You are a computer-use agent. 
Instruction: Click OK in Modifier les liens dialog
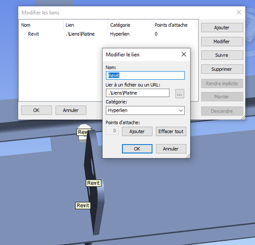36,110
